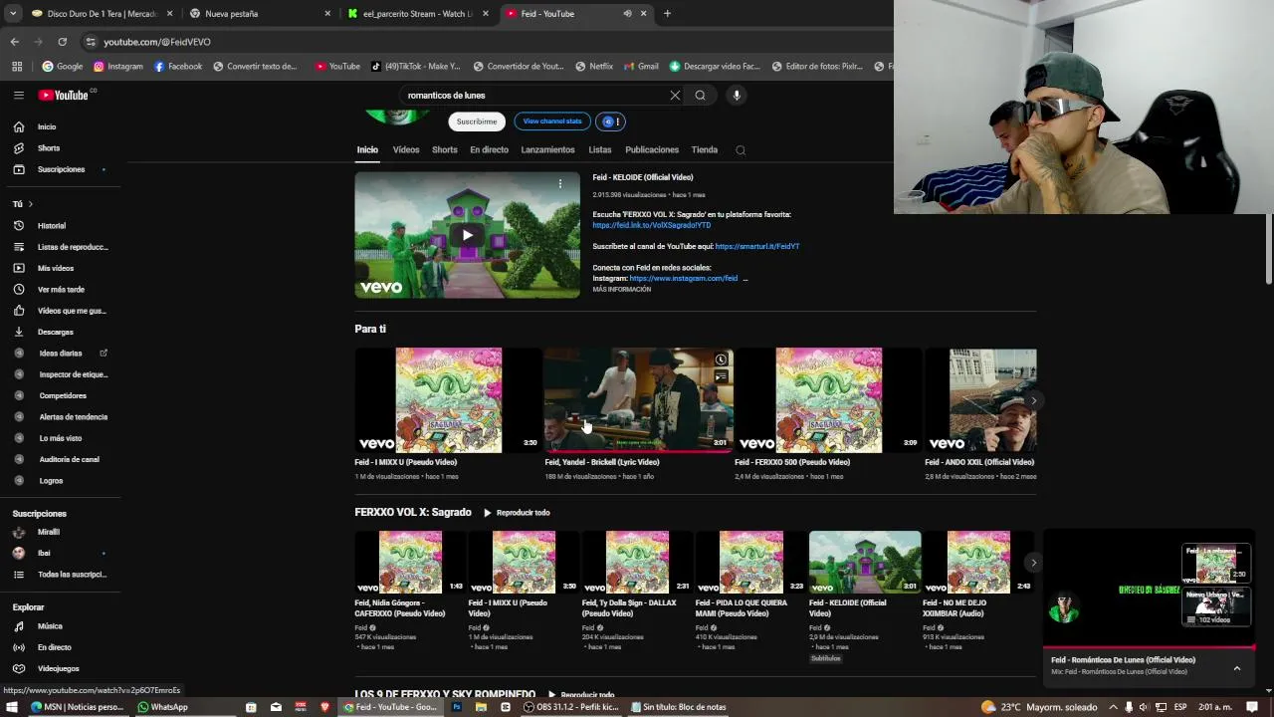This screenshot has width=1274, height=717.
Task: Open Historial in the sidebar
Action: pyautogui.click(x=52, y=226)
